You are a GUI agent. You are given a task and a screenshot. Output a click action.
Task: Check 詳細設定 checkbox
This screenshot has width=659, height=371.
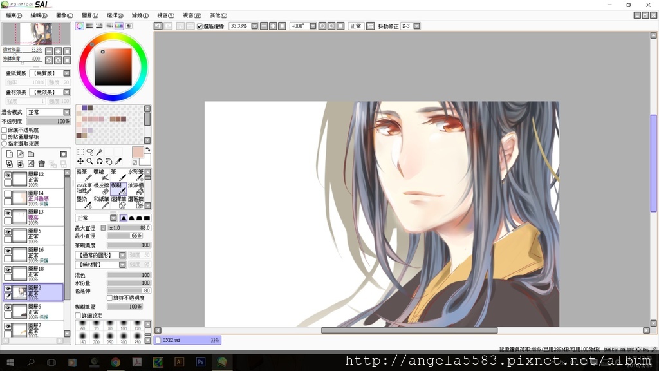click(78, 315)
